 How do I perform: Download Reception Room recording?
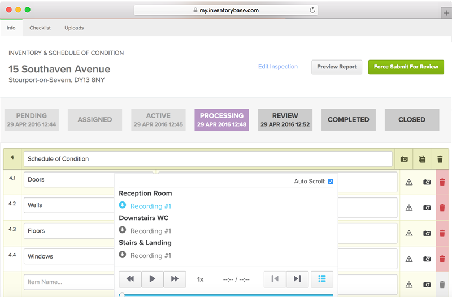coord(123,205)
